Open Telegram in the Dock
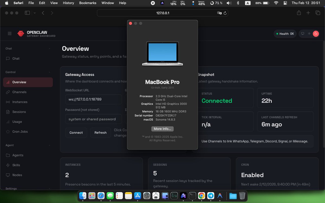The height and width of the screenshot is (203, 325). point(211,195)
